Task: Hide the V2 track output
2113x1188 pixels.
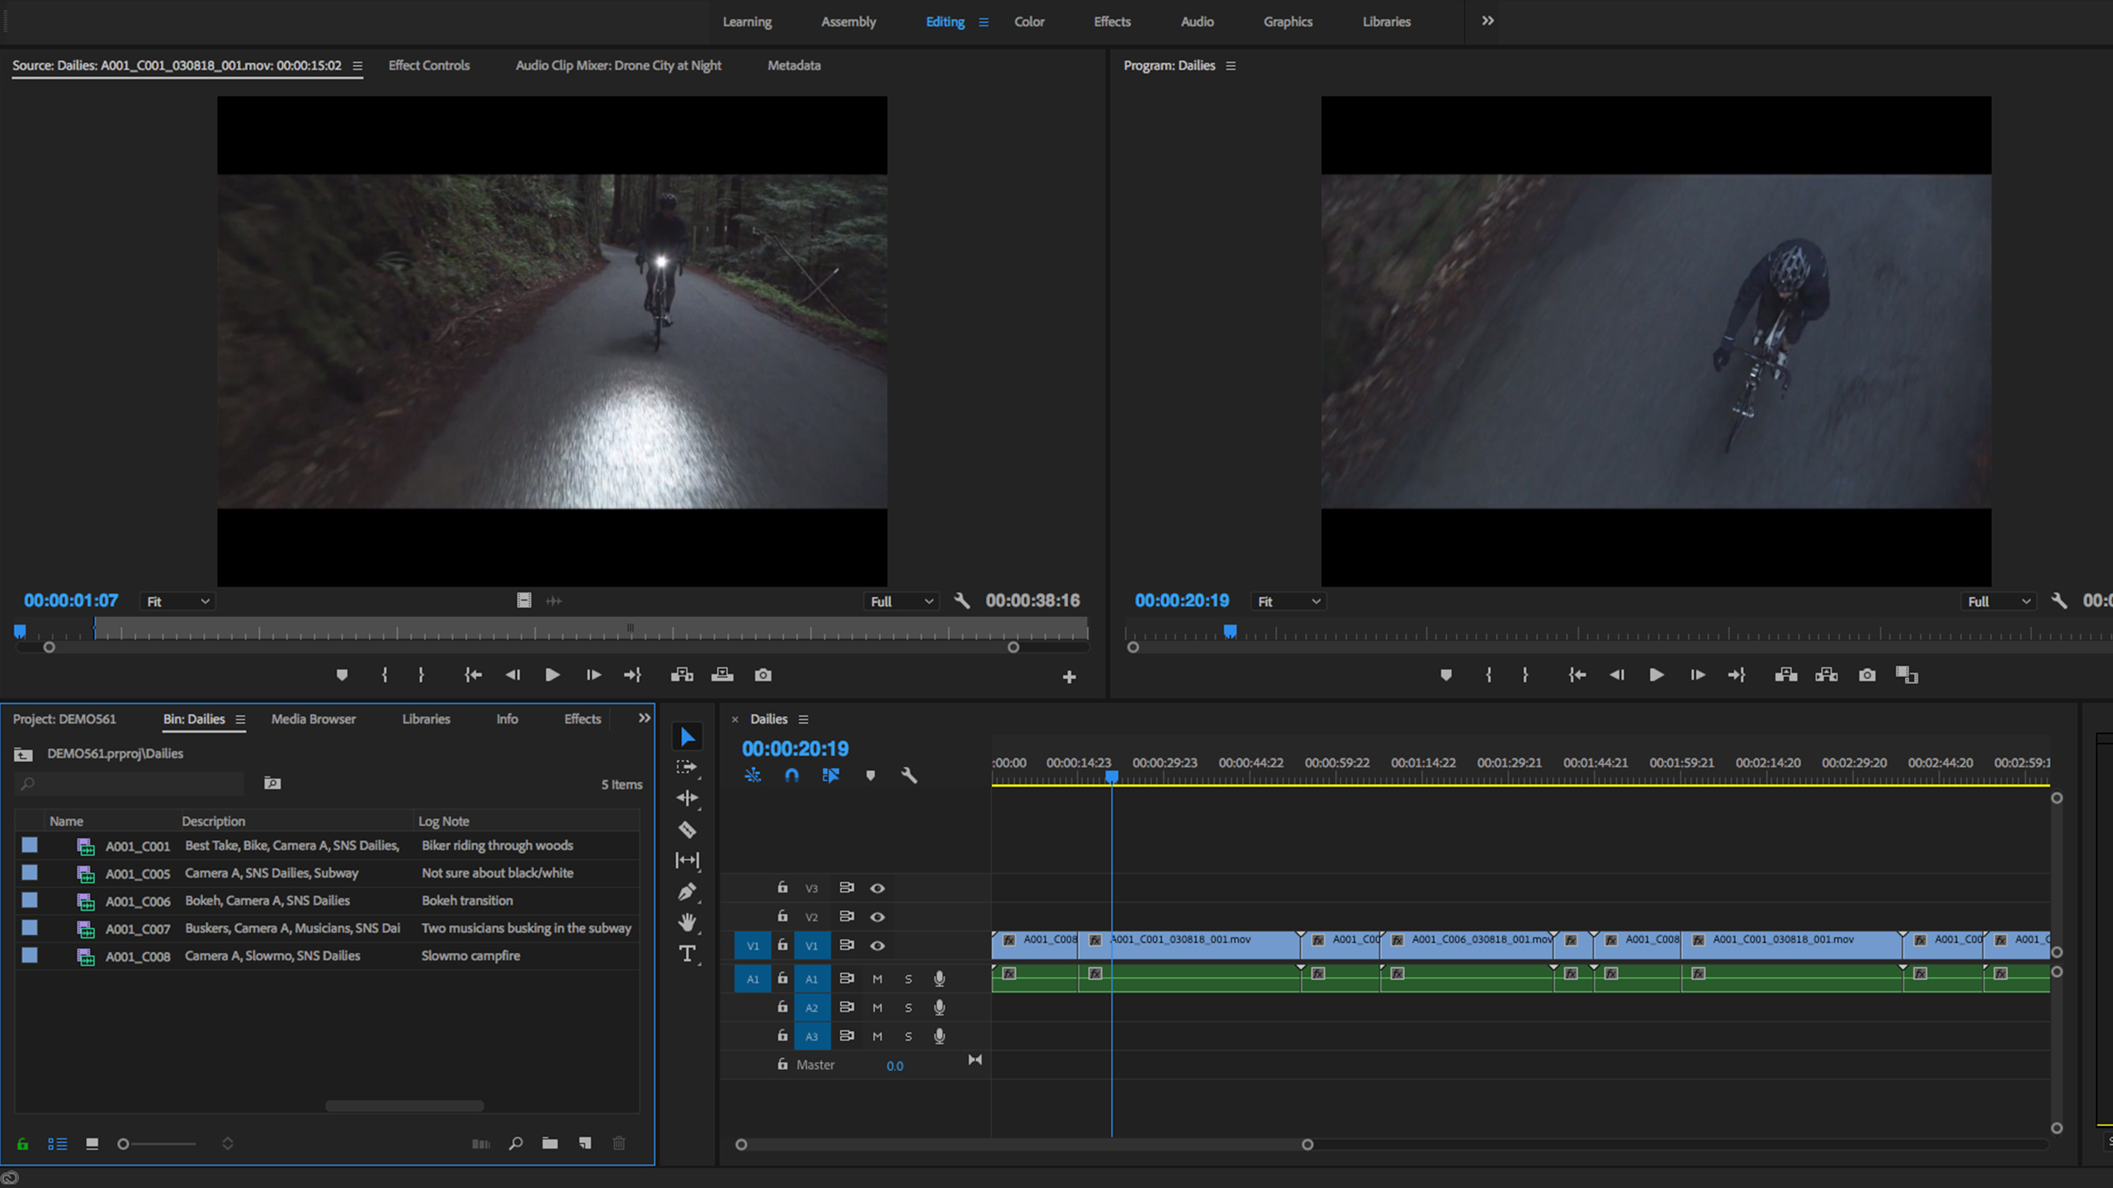Action: [877, 917]
